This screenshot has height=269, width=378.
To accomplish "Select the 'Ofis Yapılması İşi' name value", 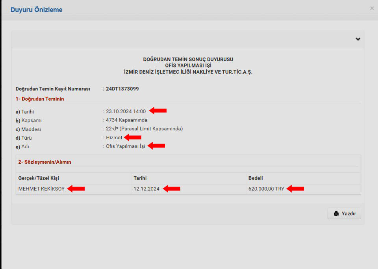I will 126,146.
